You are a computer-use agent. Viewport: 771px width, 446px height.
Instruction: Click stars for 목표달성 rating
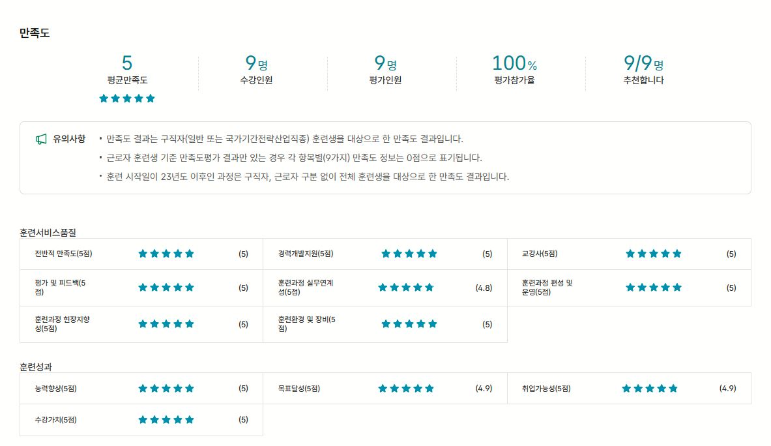[x=406, y=389]
